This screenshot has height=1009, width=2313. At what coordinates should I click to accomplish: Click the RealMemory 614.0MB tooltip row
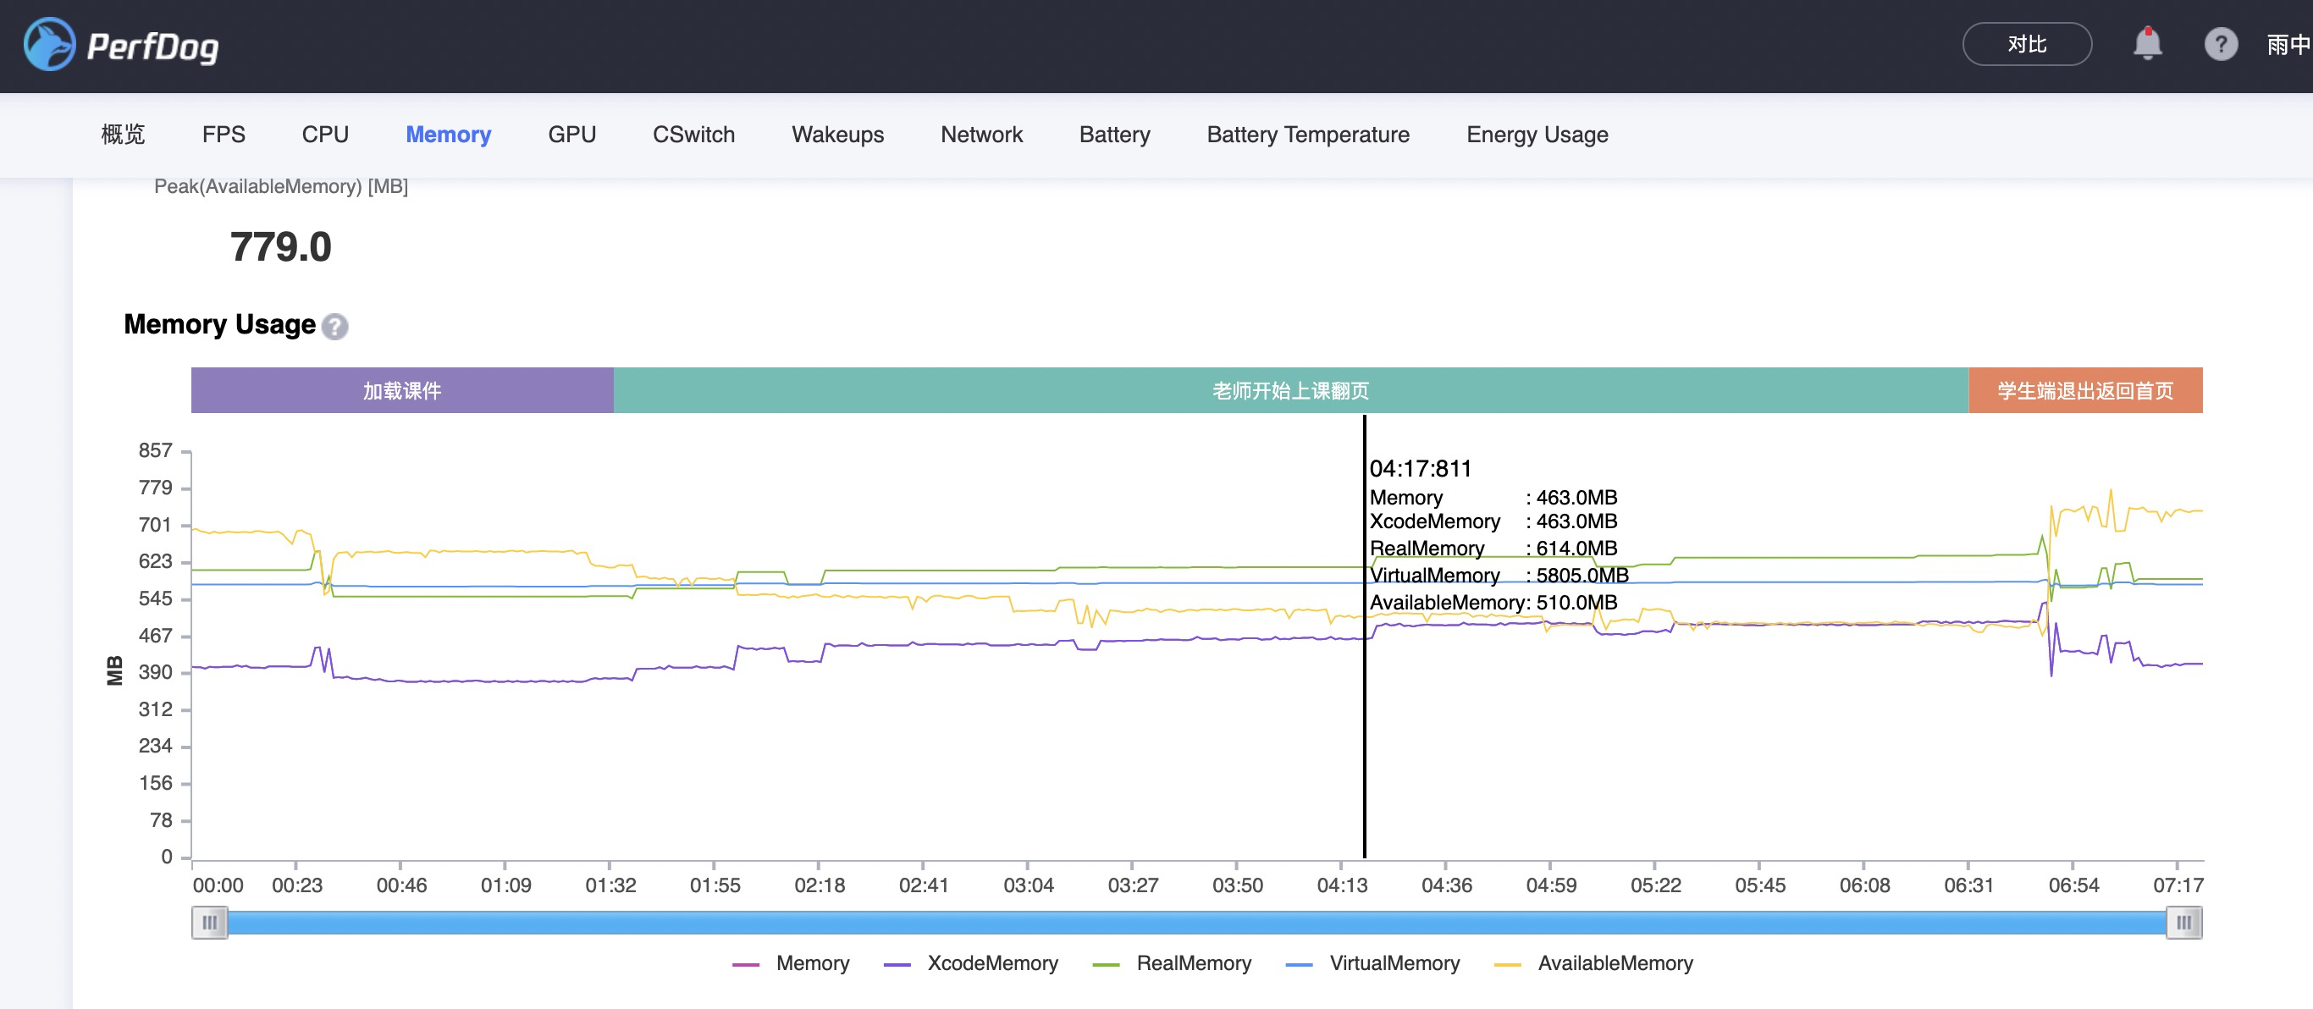coord(1493,549)
